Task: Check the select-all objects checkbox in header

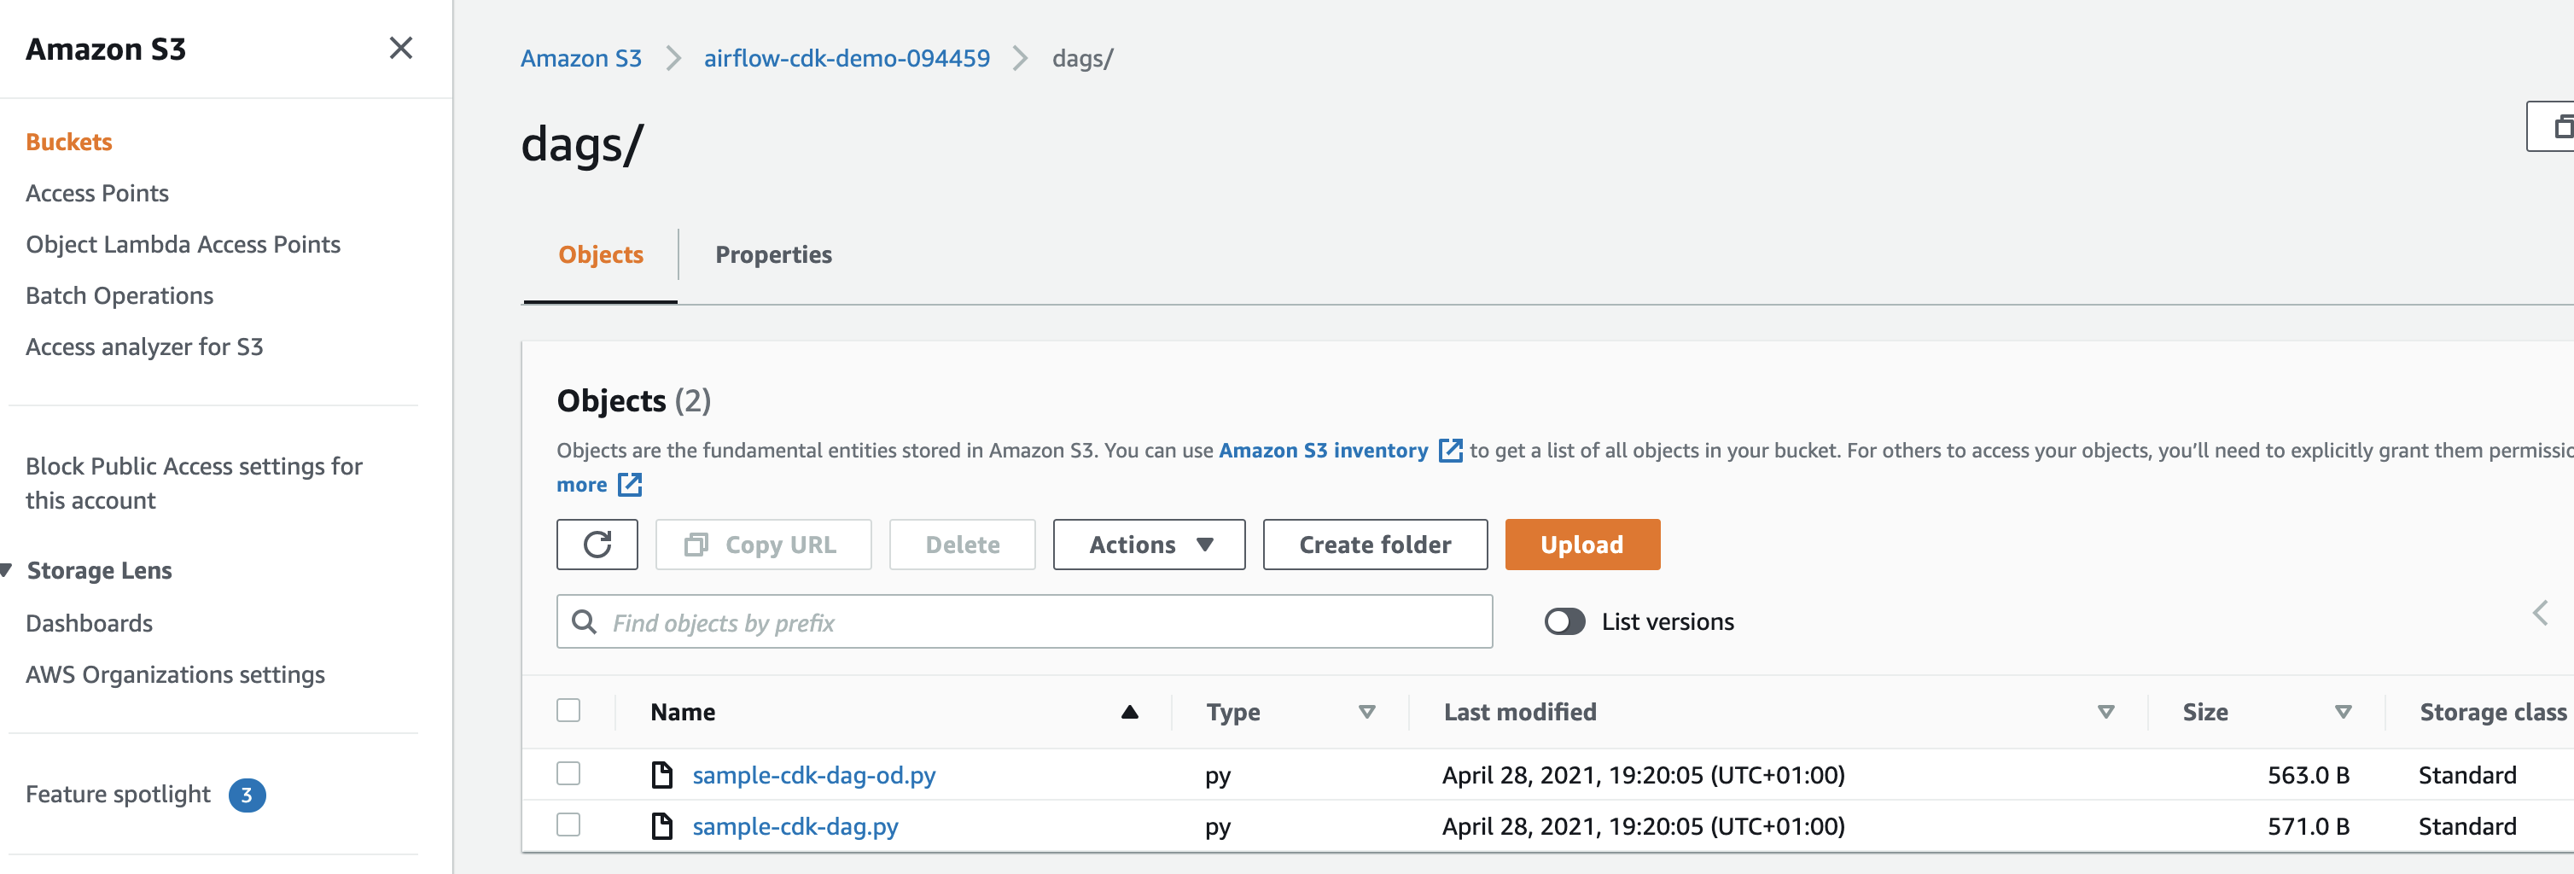Action: pyautogui.click(x=568, y=710)
